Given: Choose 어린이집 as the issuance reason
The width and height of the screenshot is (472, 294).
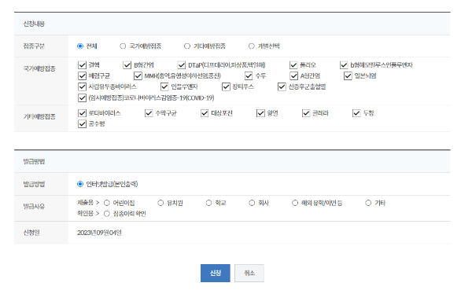Looking at the screenshot, I should [x=106, y=203].
